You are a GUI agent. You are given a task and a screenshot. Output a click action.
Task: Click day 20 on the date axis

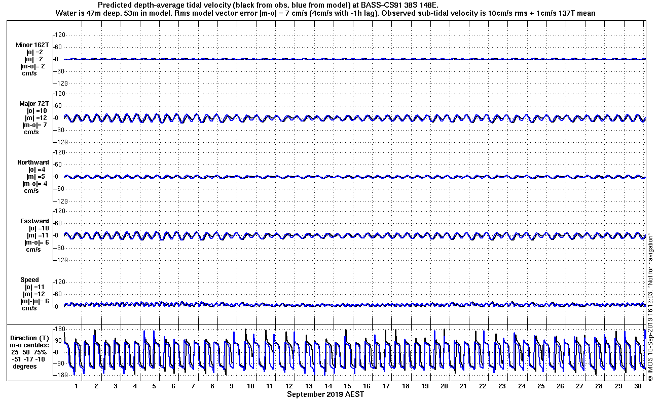(x=444, y=386)
